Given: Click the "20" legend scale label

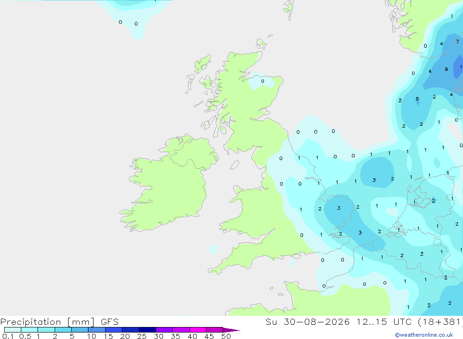Looking at the screenshot, I should pyautogui.click(x=125, y=336).
